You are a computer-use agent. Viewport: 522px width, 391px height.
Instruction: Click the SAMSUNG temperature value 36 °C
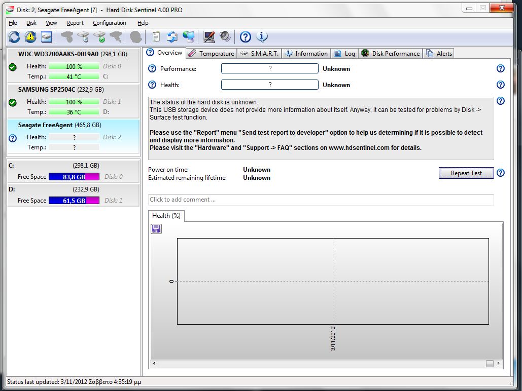coord(74,112)
